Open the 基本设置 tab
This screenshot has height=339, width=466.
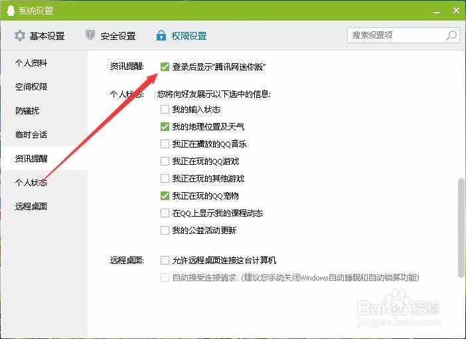click(x=40, y=36)
